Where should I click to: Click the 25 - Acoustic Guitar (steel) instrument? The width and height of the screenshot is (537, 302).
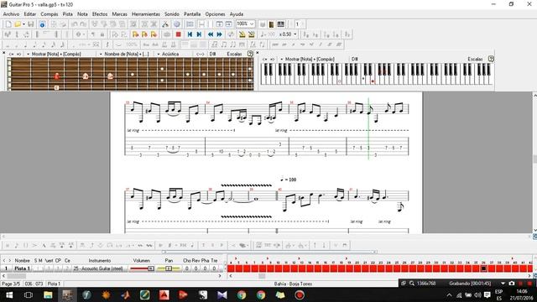[98, 268]
